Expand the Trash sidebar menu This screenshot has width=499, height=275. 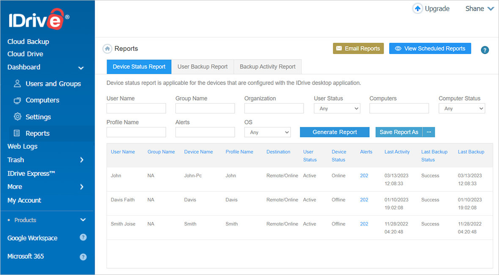tap(82, 160)
